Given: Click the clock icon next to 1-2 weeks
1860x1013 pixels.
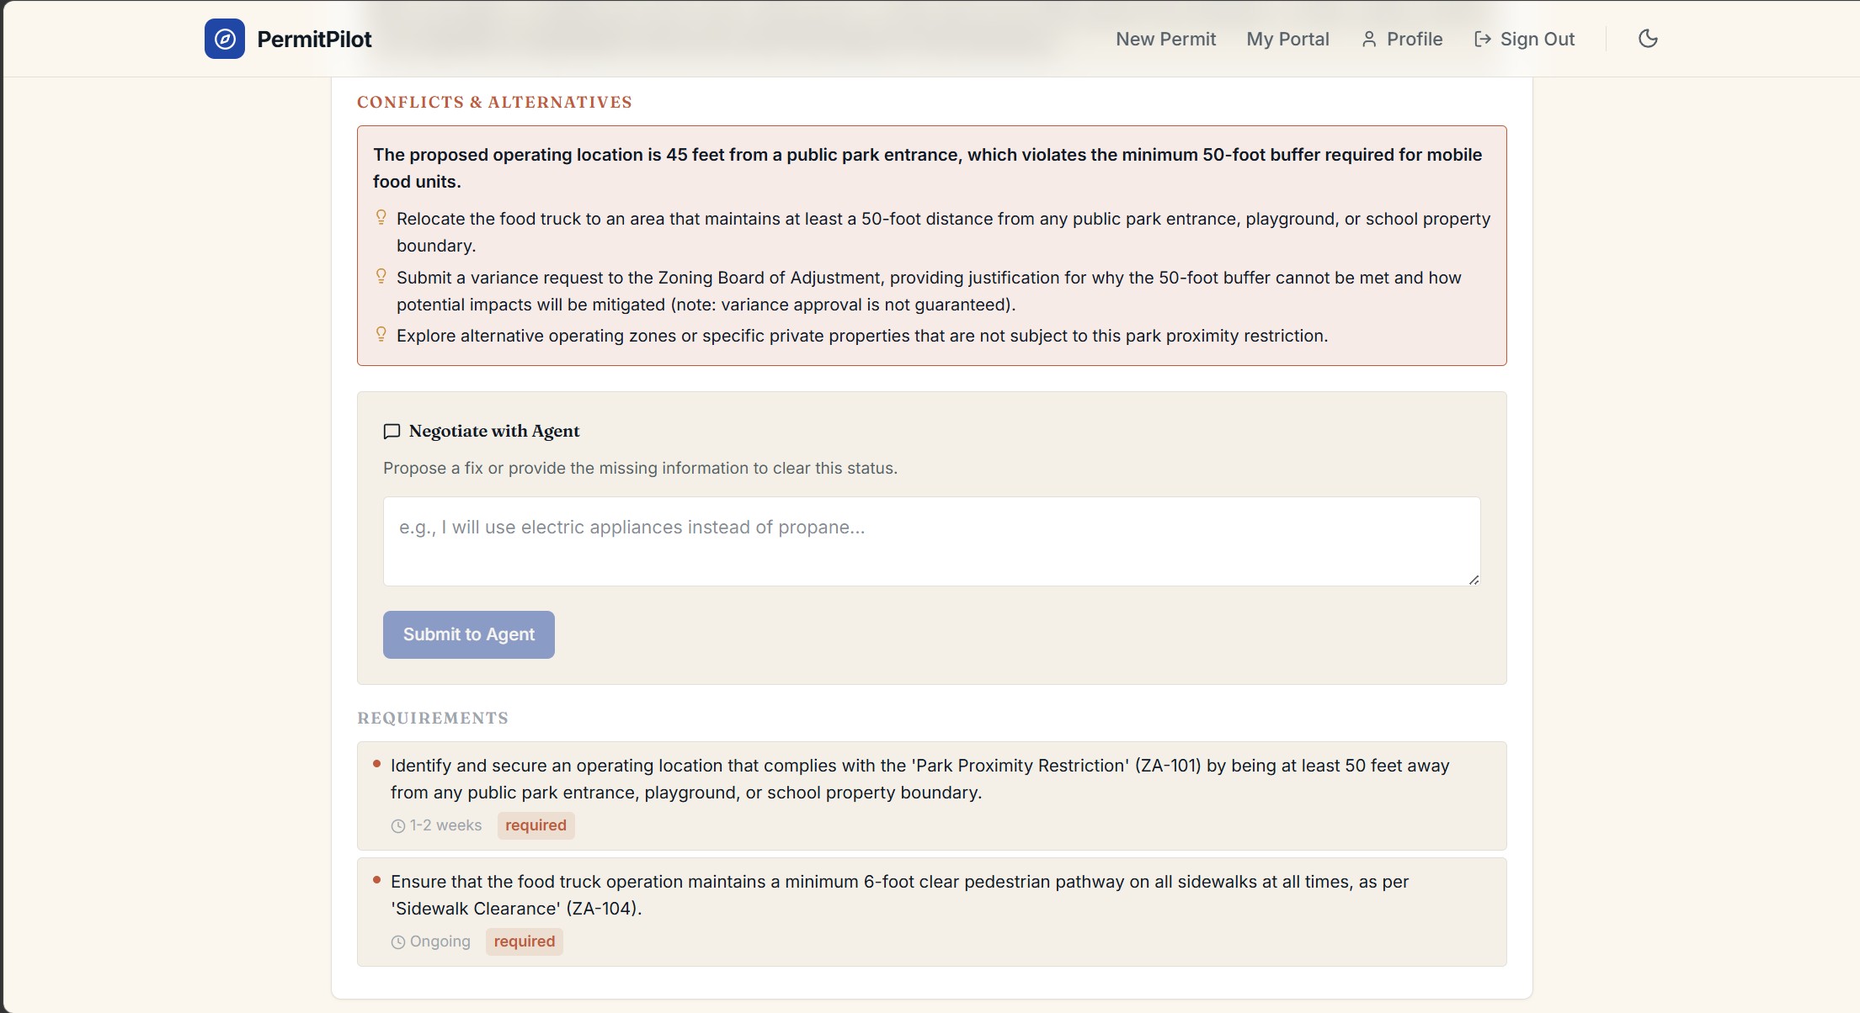Looking at the screenshot, I should [398, 826].
